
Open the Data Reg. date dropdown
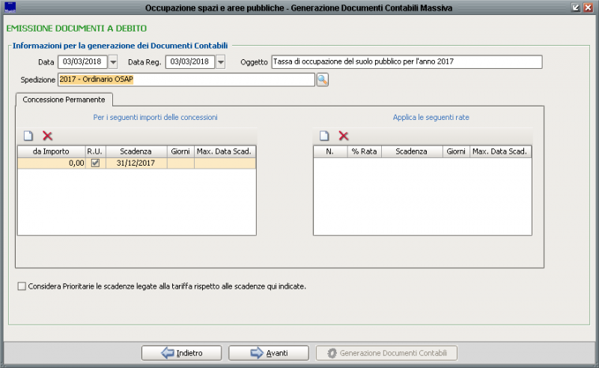(x=220, y=62)
